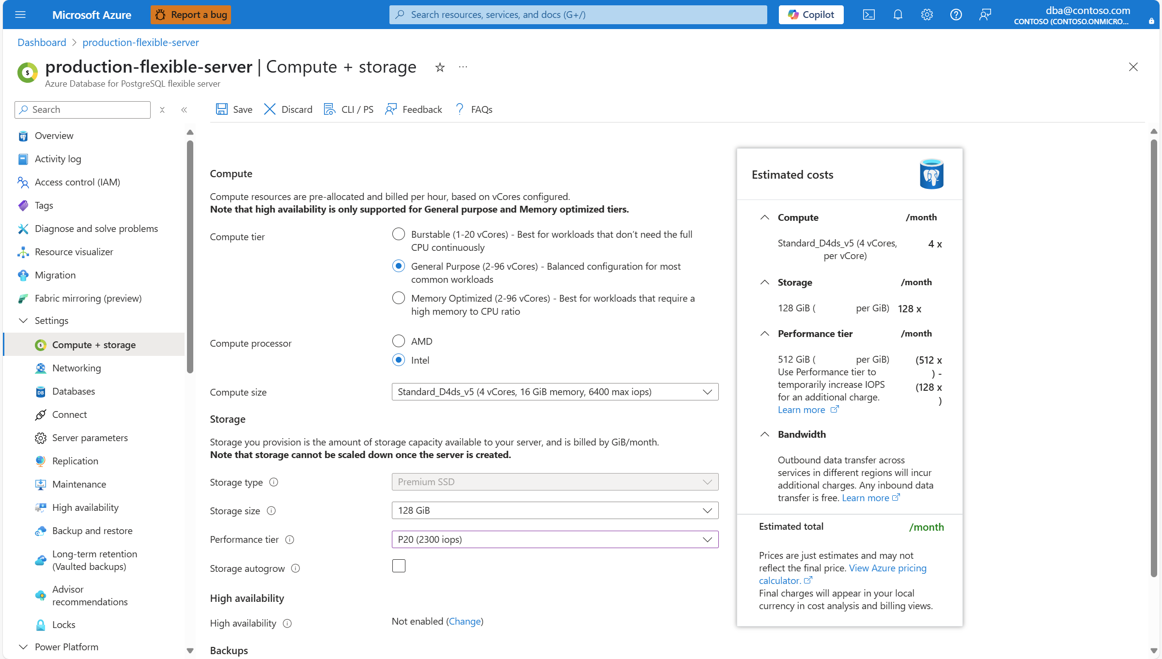The image size is (1162, 659).
Task: Open the Performance tier dropdown
Action: coord(555,539)
